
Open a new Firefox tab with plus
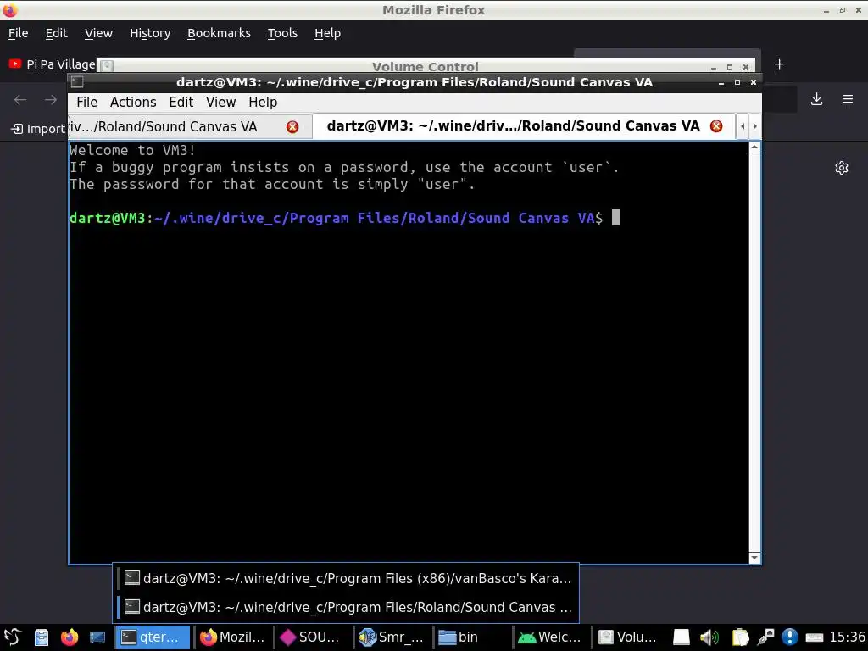coord(780,64)
